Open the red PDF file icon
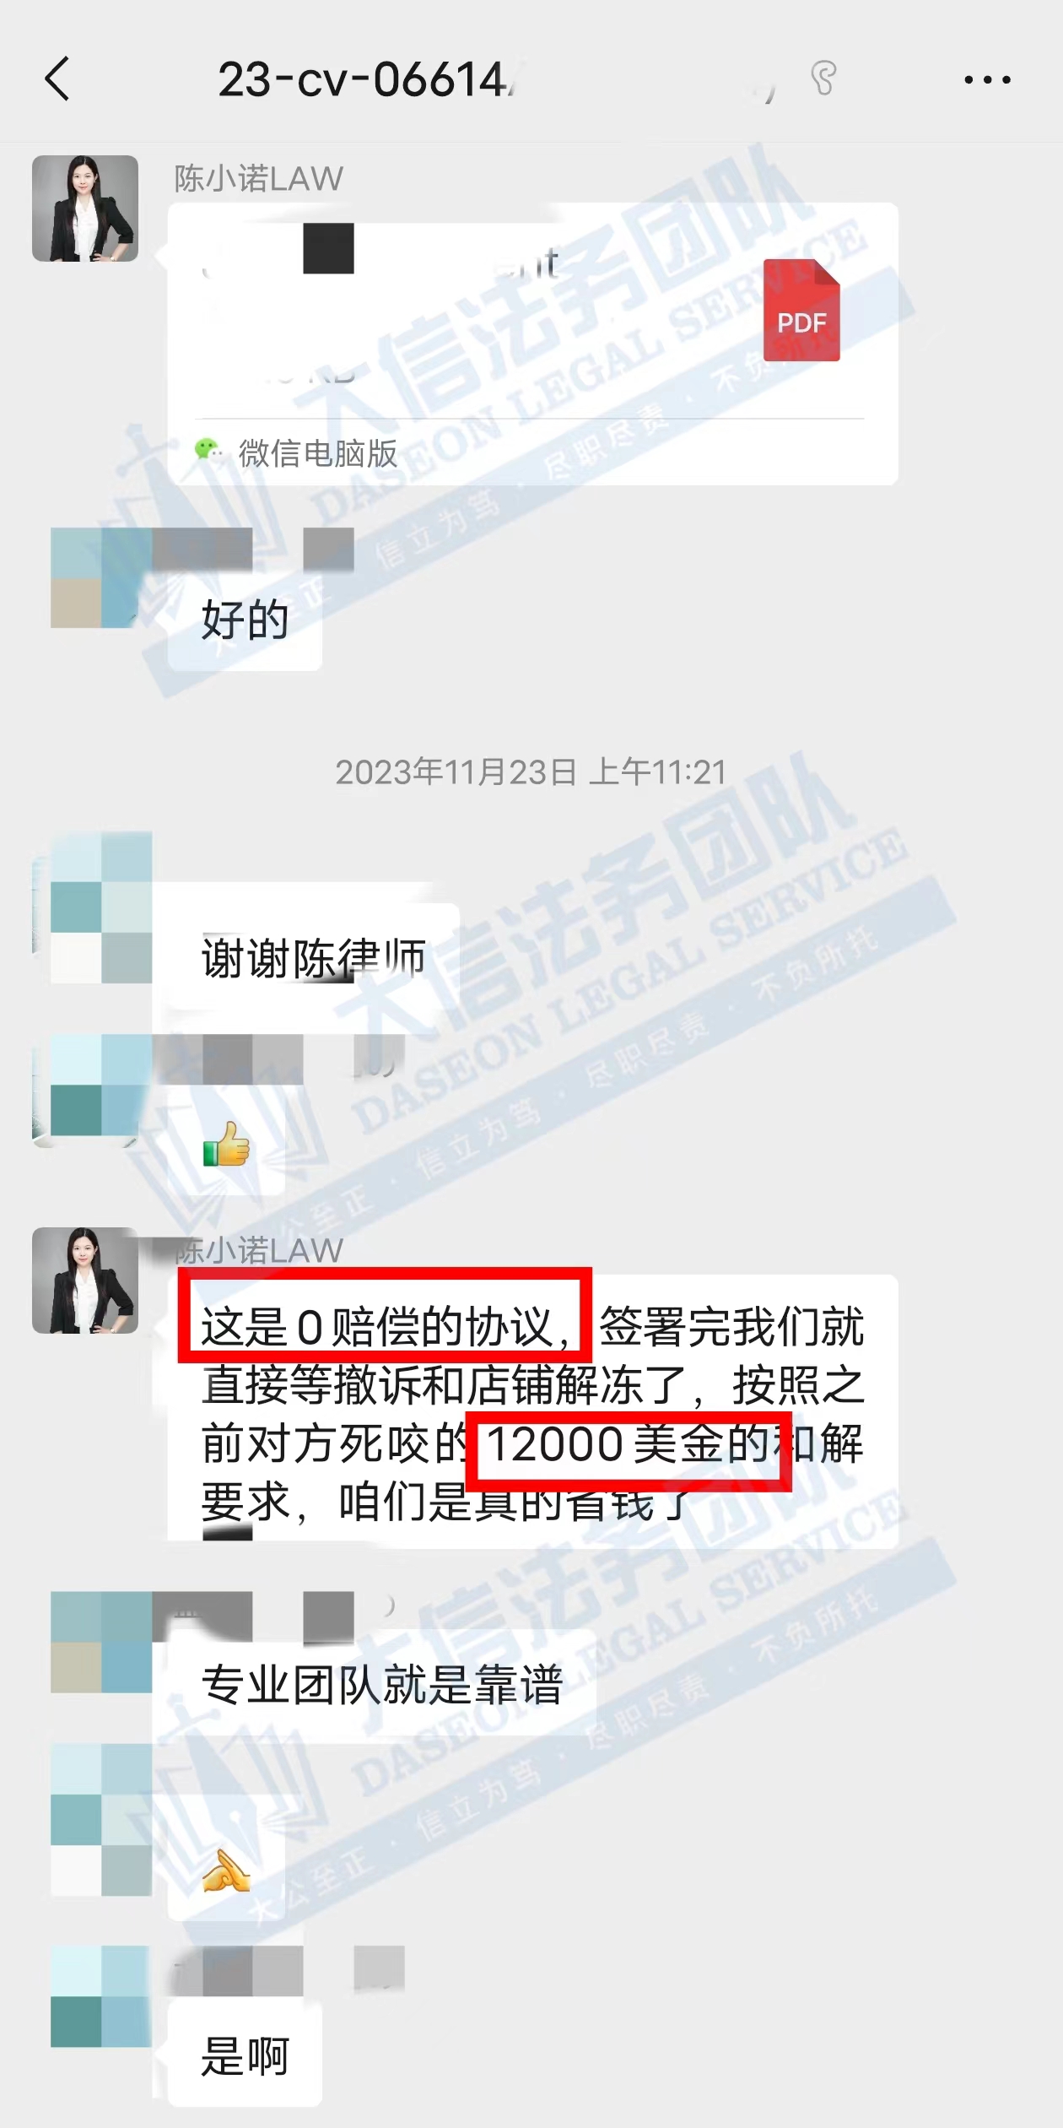Image resolution: width=1063 pixels, height=2128 pixels. 801,310
